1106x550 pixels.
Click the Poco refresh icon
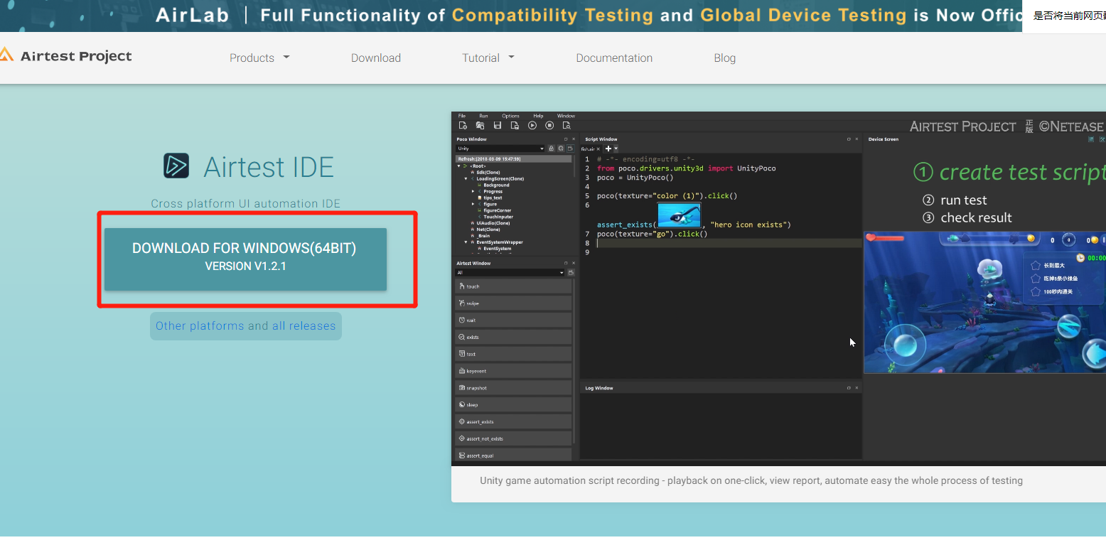[561, 149]
